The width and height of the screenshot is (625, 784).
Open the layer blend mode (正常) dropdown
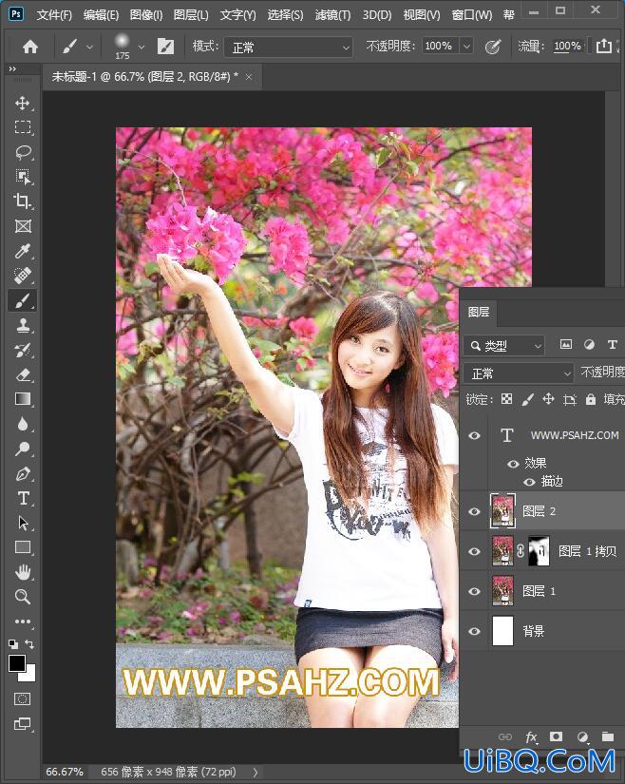click(x=518, y=373)
